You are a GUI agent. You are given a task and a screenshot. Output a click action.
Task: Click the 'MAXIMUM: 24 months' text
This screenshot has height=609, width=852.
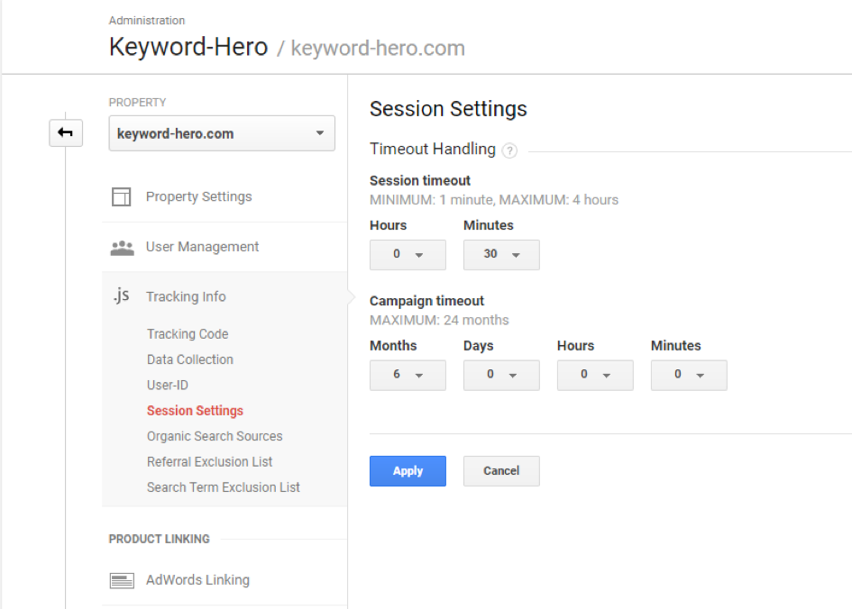pos(439,320)
